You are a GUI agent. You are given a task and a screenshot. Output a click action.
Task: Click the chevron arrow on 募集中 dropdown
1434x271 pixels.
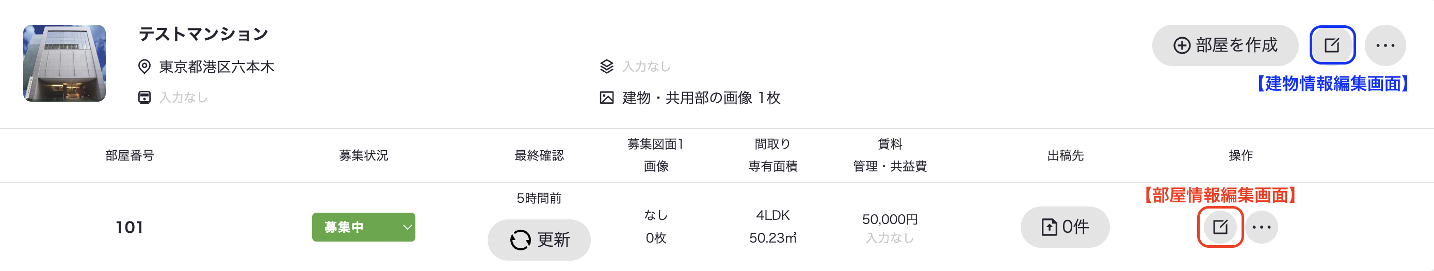pyautogui.click(x=407, y=227)
